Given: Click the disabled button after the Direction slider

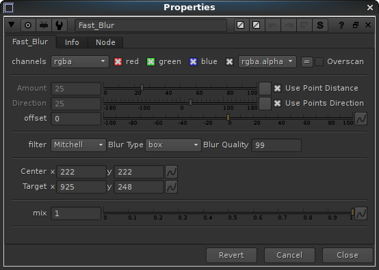Looking at the screenshot, I should click(x=265, y=104).
